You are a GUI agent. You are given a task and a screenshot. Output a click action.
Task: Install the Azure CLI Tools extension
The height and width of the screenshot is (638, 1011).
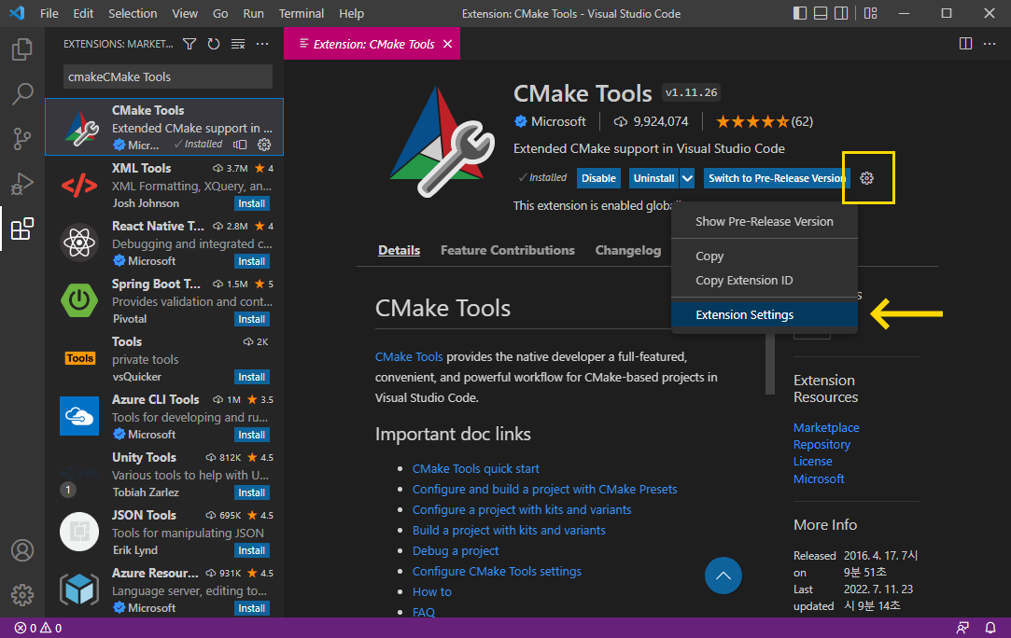click(x=251, y=435)
